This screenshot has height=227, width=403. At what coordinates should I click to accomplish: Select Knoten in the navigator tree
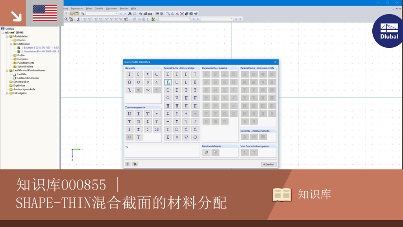coord(21,40)
